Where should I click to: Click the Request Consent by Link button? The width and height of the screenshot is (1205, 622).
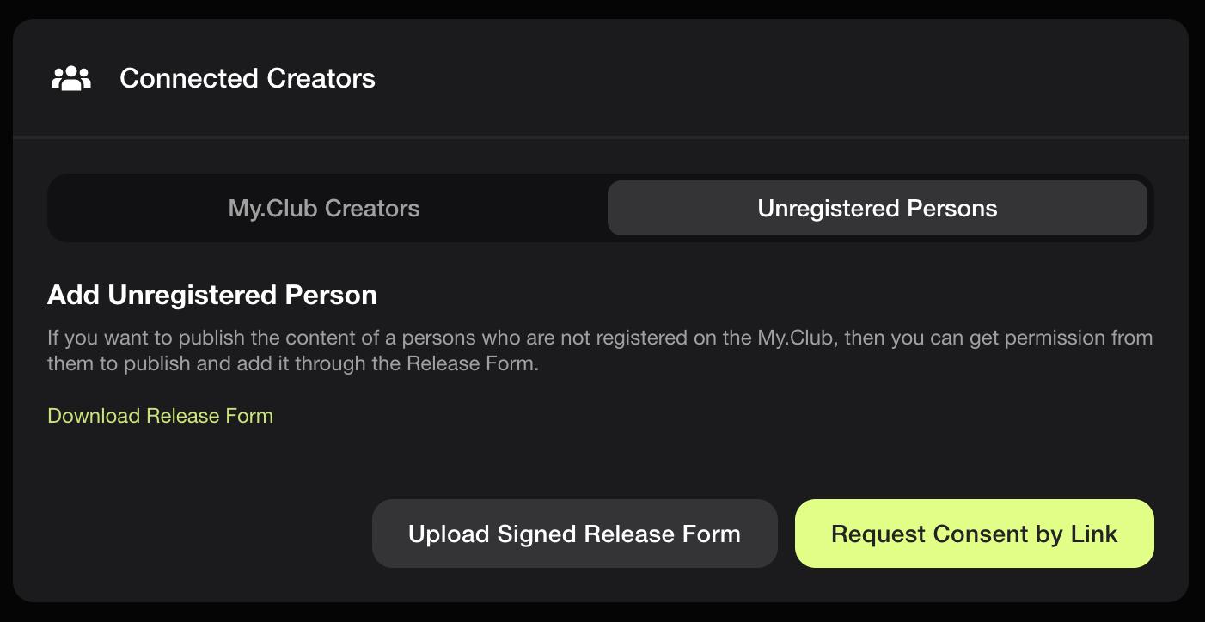[974, 534]
